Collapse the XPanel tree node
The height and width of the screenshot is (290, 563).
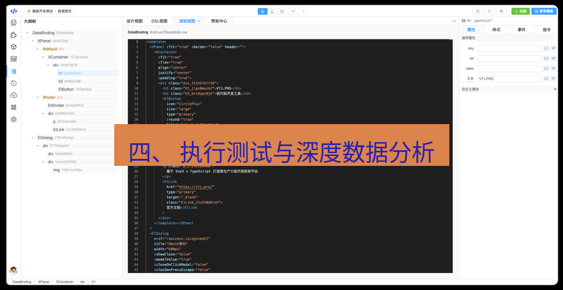[x=32, y=41]
